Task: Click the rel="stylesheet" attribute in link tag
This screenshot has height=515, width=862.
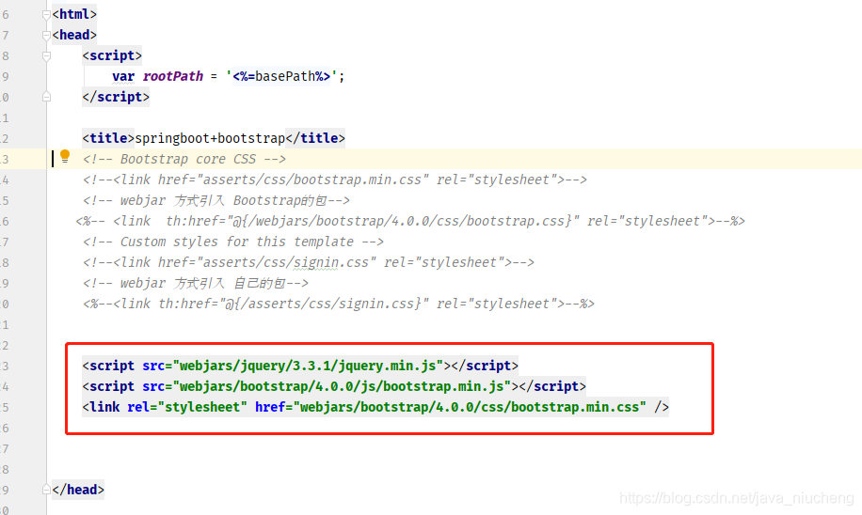Action: tap(187, 407)
